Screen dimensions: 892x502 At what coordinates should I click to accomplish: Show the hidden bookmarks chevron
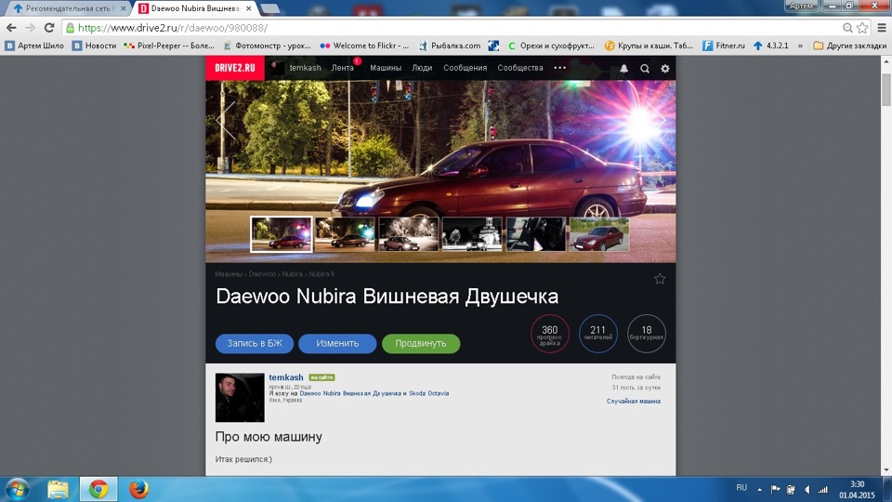point(800,46)
